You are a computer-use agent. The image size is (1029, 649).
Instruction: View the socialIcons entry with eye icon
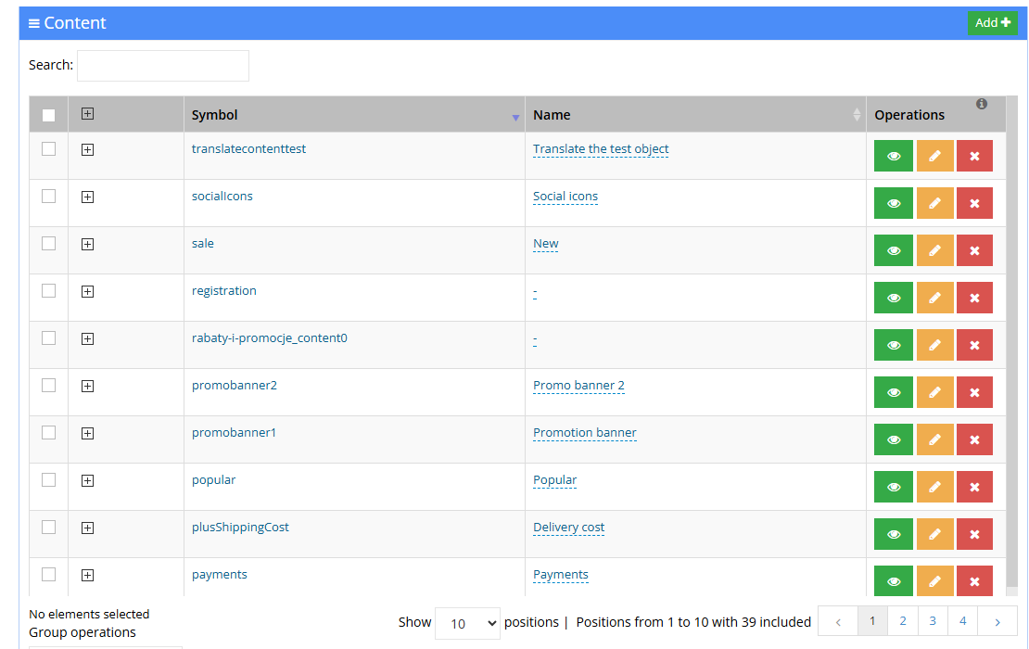point(893,203)
